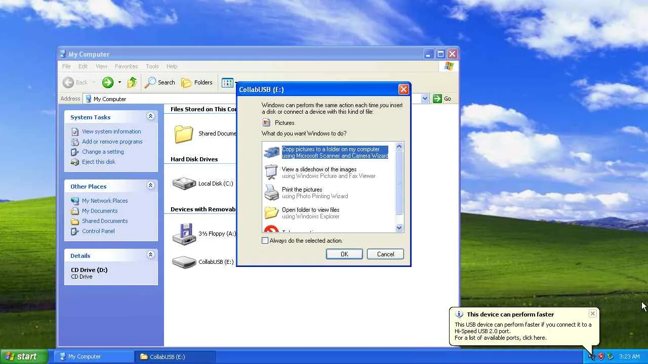648x364 pixels.
Task: Choose the slideshow projector icon
Action: (x=271, y=172)
